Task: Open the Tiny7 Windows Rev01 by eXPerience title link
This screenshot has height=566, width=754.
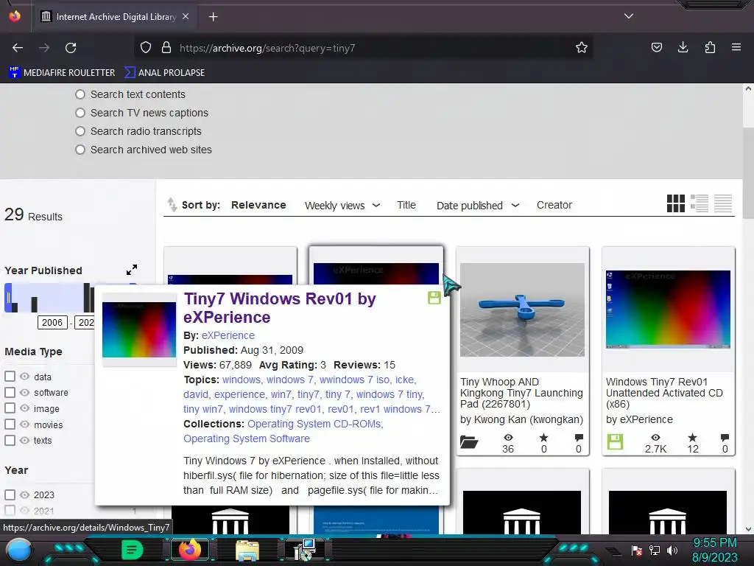Action: tap(280, 308)
